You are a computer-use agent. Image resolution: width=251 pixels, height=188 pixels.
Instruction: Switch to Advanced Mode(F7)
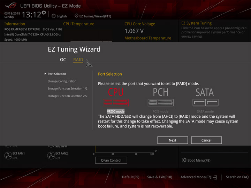pos(196,177)
